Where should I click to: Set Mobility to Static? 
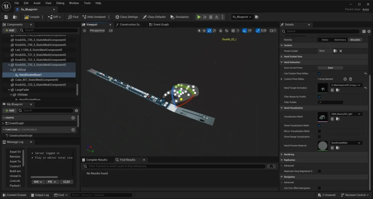pyautogui.click(x=325, y=40)
